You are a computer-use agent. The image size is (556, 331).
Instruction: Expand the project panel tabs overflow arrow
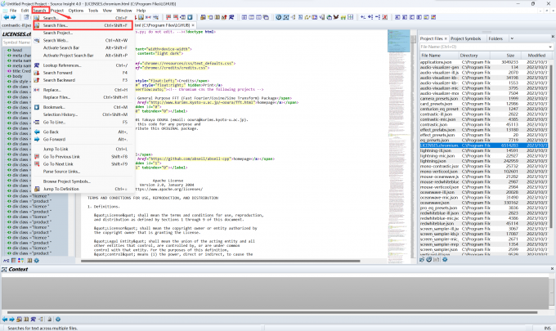tap(512, 38)
